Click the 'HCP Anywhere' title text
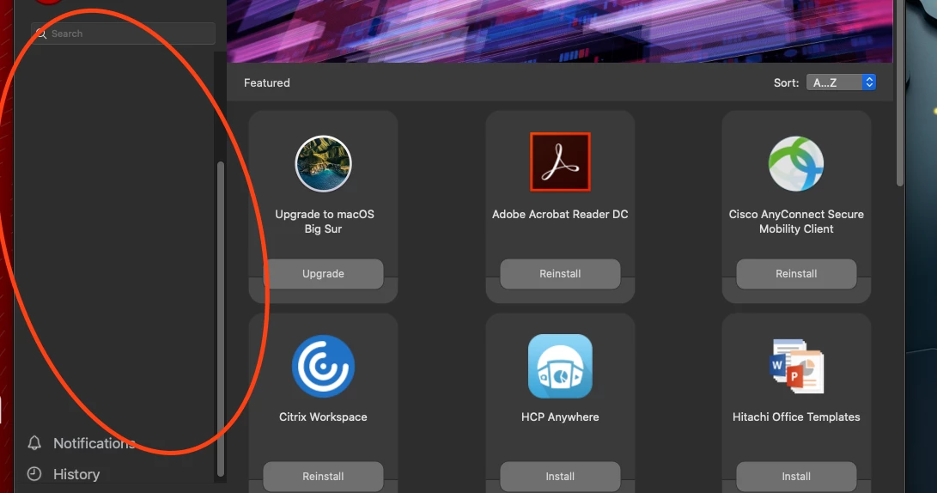The height and width of the screenshot is (493, 937). click(560, 417)
